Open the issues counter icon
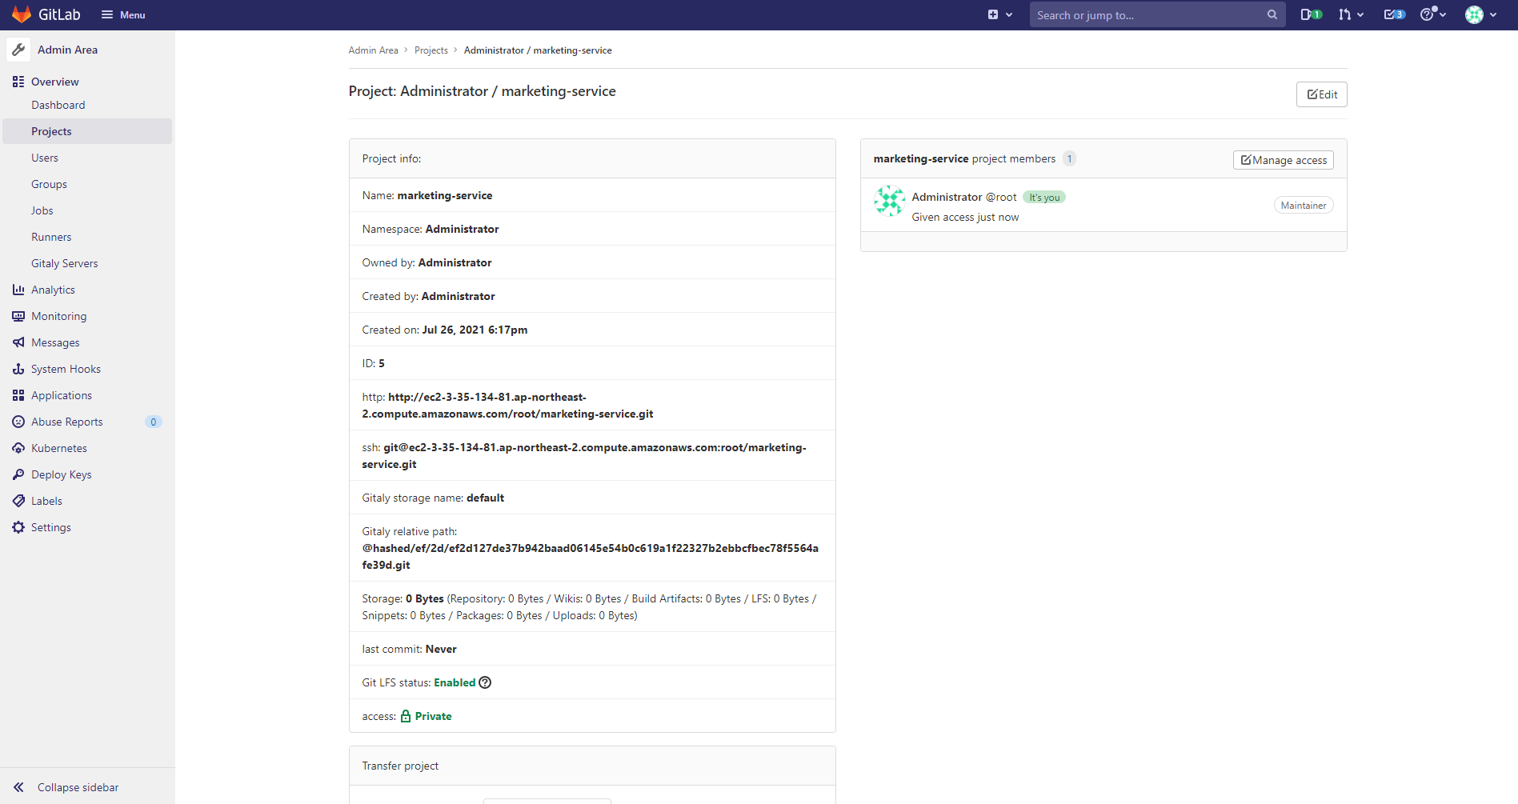 pyautogui.click(x=1311, y=14)
